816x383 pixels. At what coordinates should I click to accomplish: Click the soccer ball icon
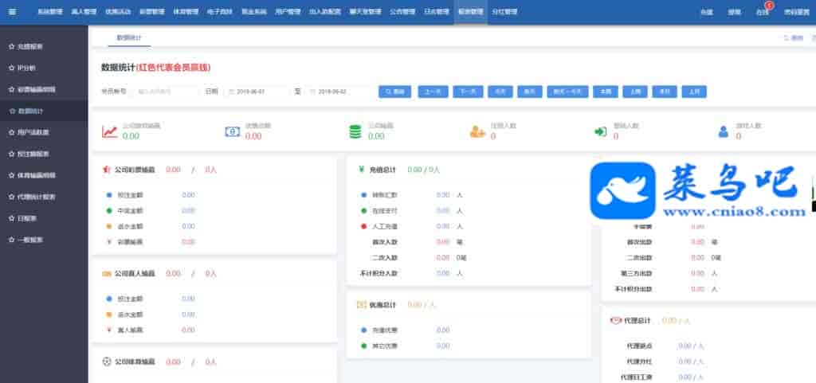pyautogui.click(x=107, y=362)
